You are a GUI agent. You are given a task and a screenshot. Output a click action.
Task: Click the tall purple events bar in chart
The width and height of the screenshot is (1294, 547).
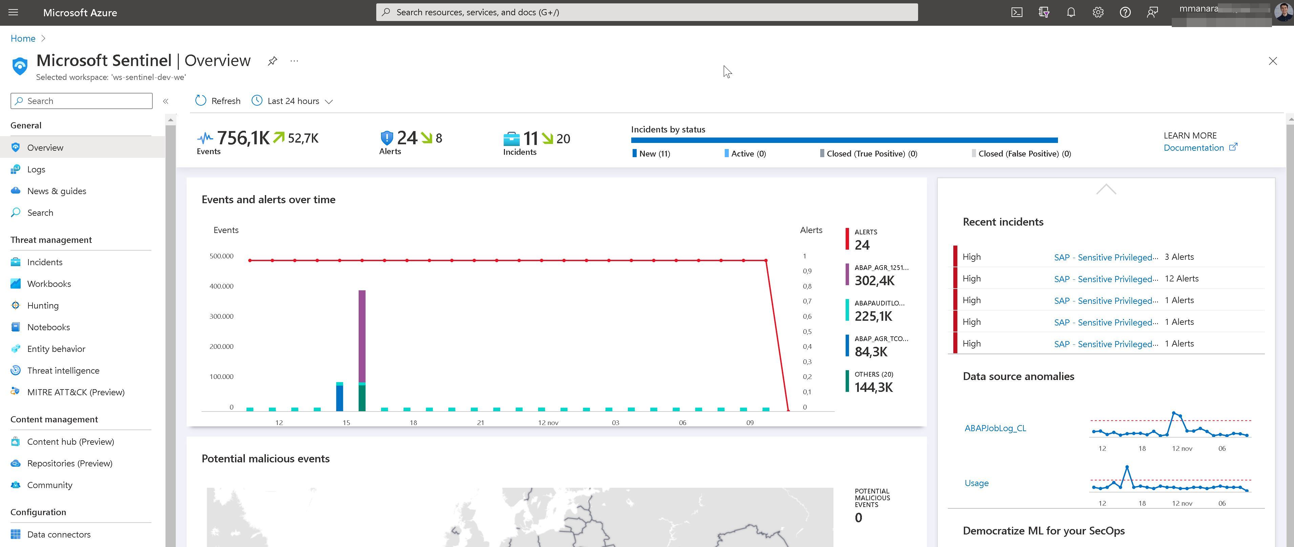[x=362, y=336]
